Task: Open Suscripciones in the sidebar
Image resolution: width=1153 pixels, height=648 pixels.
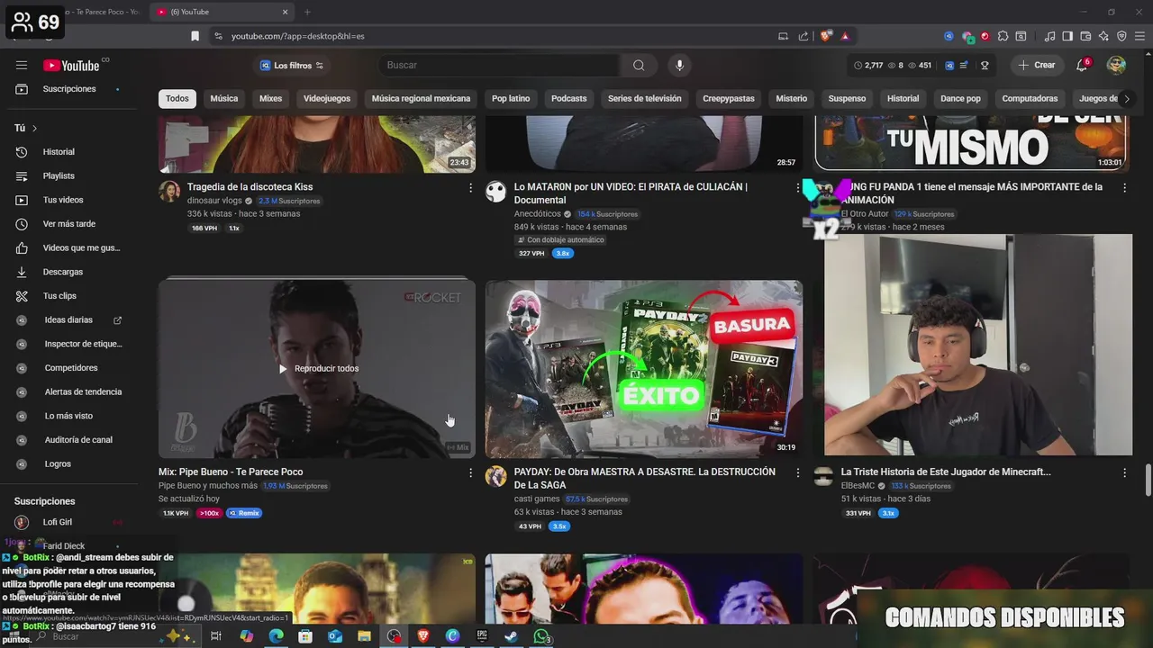Action: click(x=71, y=89)
